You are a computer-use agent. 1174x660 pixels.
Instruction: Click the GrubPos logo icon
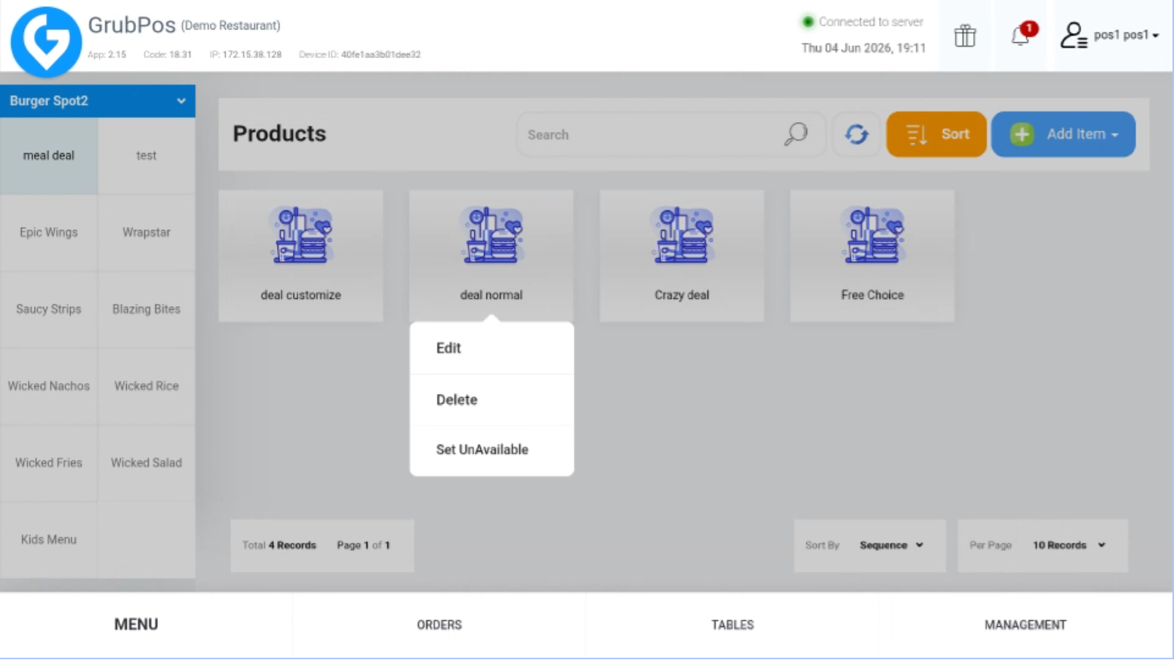(x=46, y=41)
